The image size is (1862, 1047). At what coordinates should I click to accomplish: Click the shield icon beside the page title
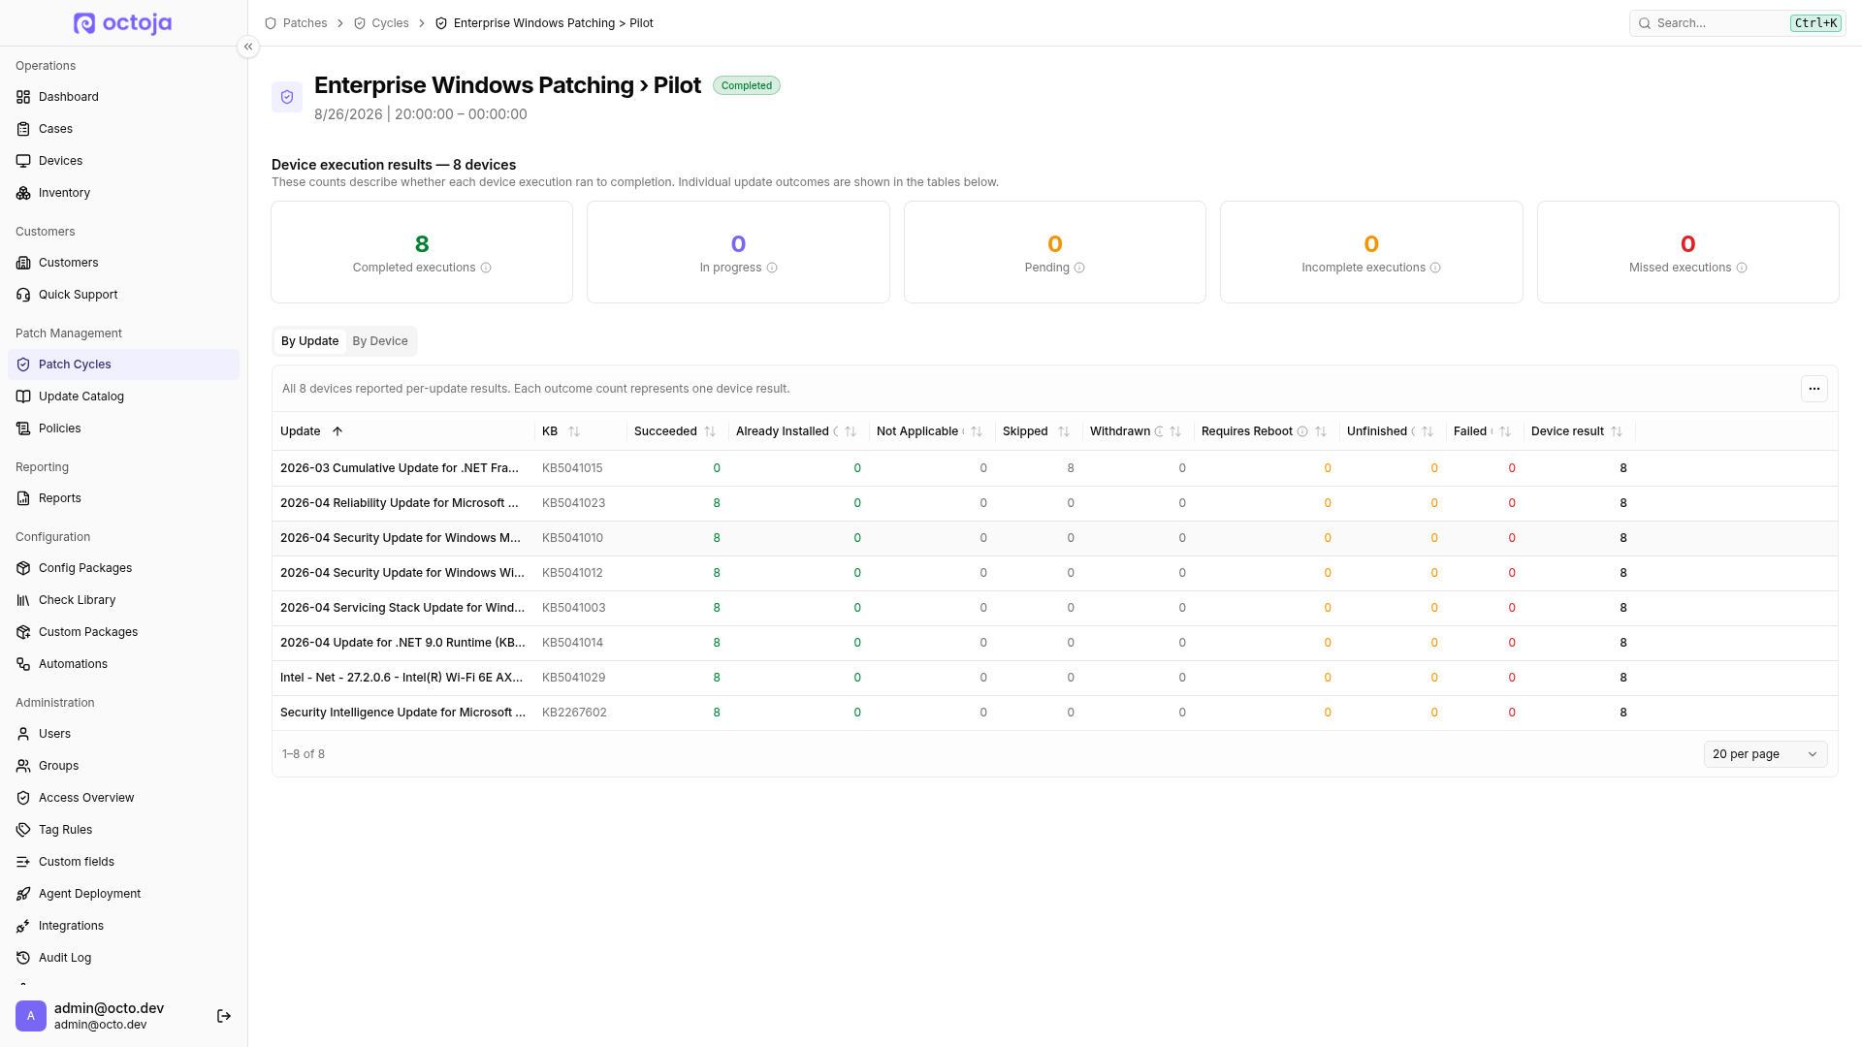[287, 97]
